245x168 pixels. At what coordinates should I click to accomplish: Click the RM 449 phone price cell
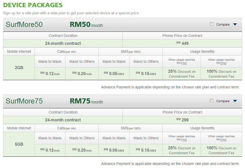pyautogui.click(x=182, y=43)
